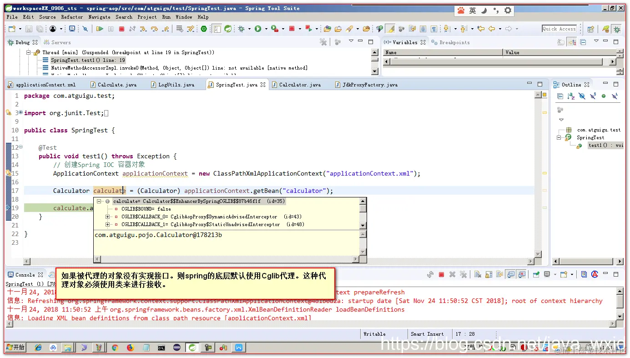Toggle Word Wrap in Console
This screenshot has height=358, width=630.
[500, 274]
